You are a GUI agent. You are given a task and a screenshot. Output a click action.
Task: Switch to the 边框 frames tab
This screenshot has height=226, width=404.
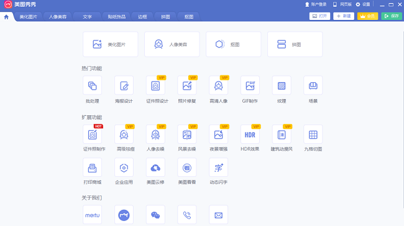(x=142, y=17)
